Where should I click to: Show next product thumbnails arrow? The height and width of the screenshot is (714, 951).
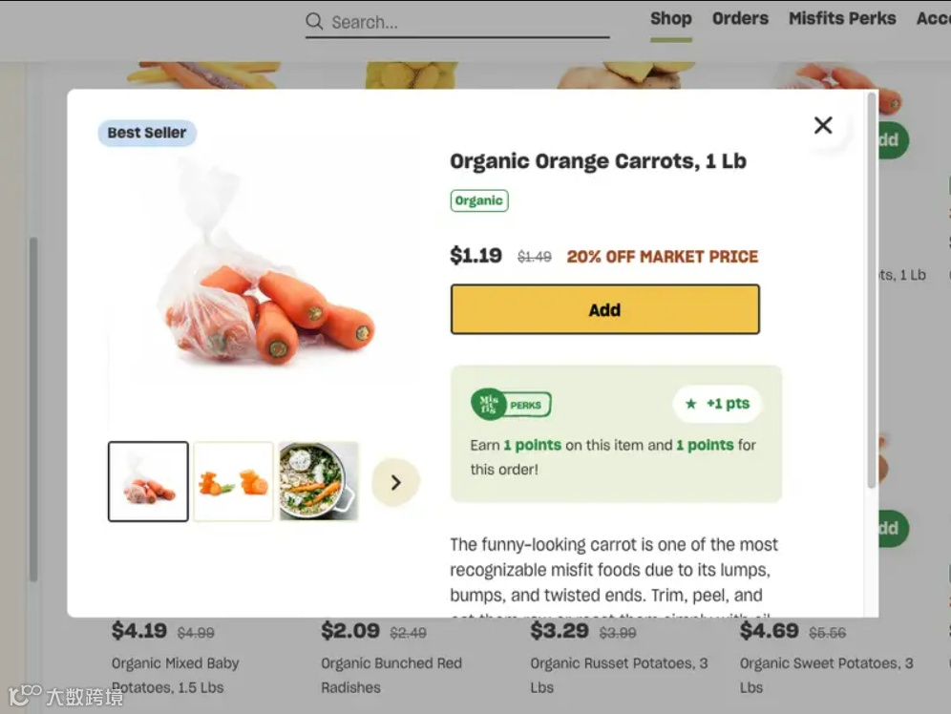(x=395, y=482)
